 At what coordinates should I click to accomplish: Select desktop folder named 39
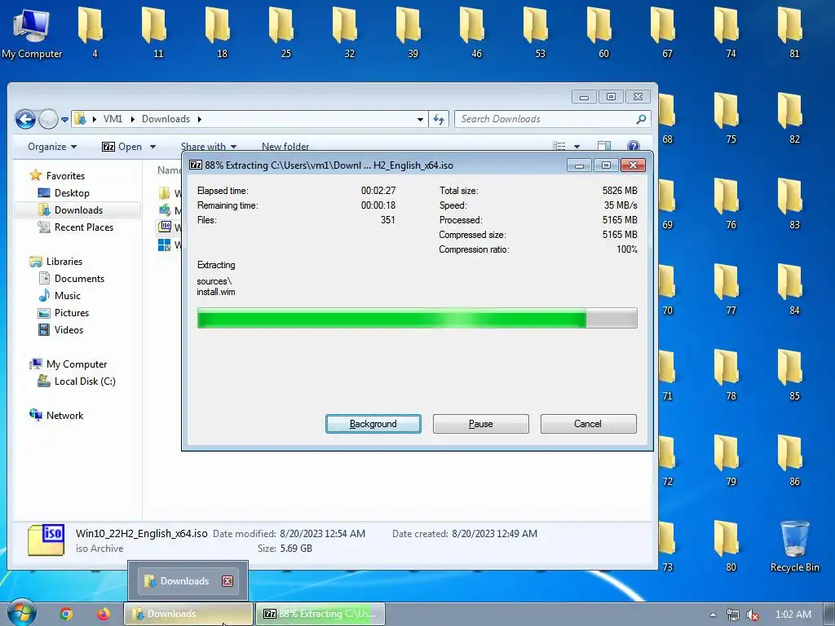[413, 33]
